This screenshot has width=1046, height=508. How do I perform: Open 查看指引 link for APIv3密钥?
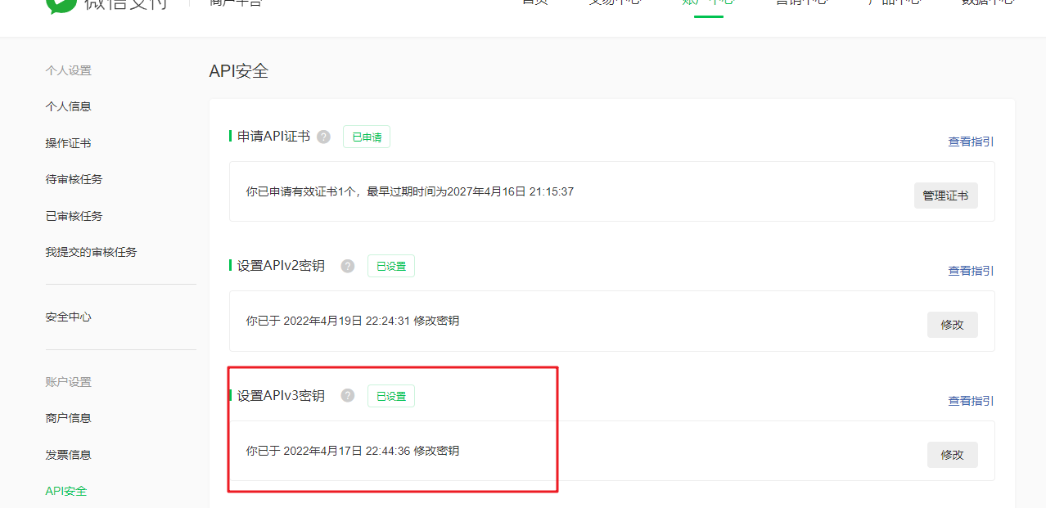point(971,401)
